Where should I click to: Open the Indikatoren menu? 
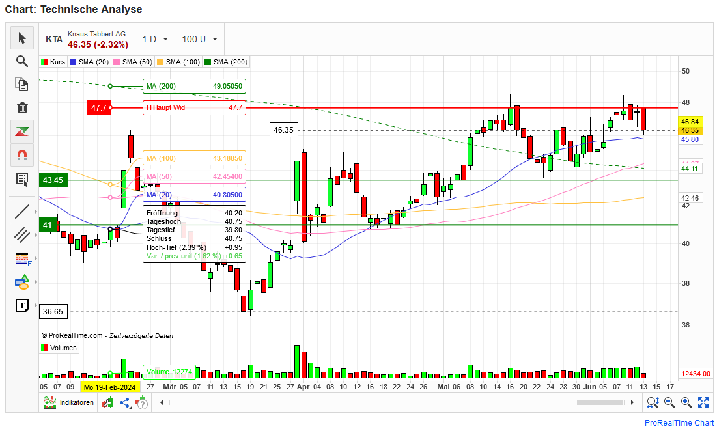pyautogui.click(x=69, y=402)
